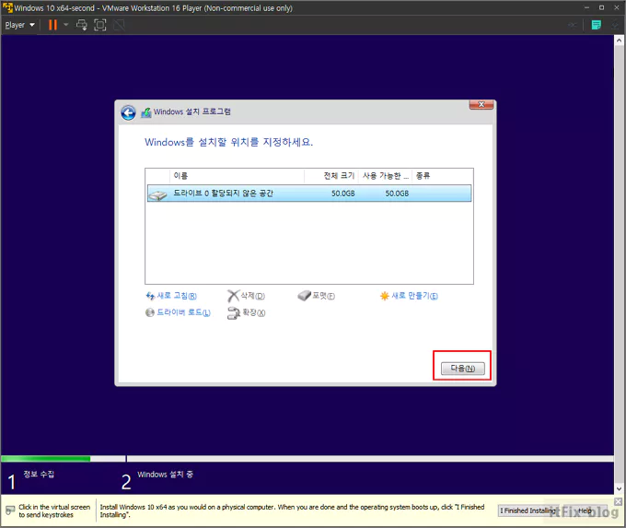This screenshot has width=626, height=528.
Task: Click the 새로 만들기(E) new partition link
Action: tap(414, 296)
